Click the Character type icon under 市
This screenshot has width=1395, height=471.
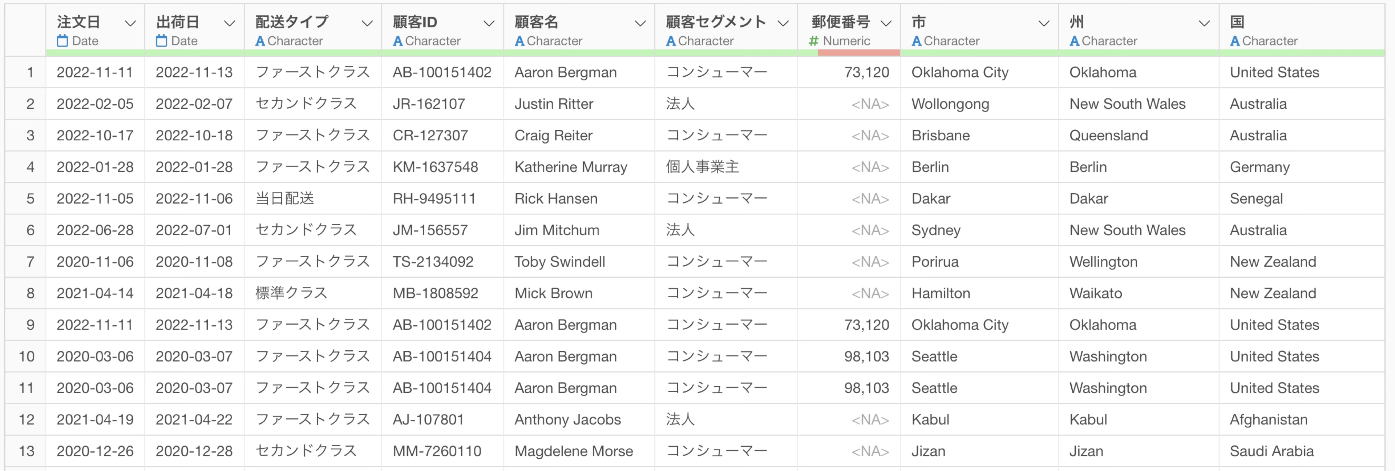(916, 41)
